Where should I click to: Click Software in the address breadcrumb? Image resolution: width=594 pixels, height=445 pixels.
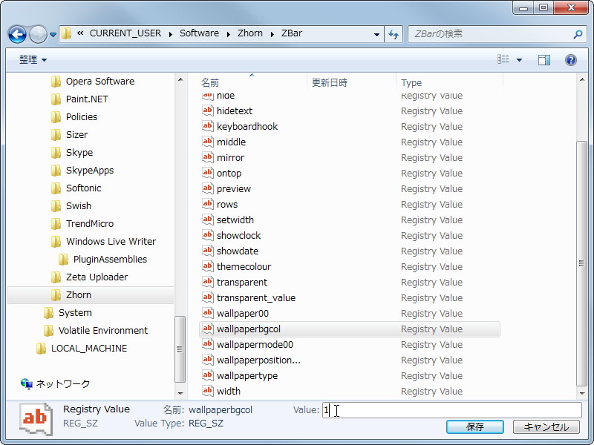click(199, 33)
